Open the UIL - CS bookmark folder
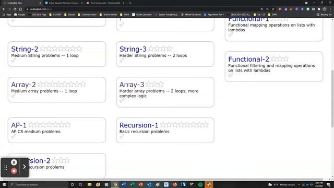 (x=259, y=15)
